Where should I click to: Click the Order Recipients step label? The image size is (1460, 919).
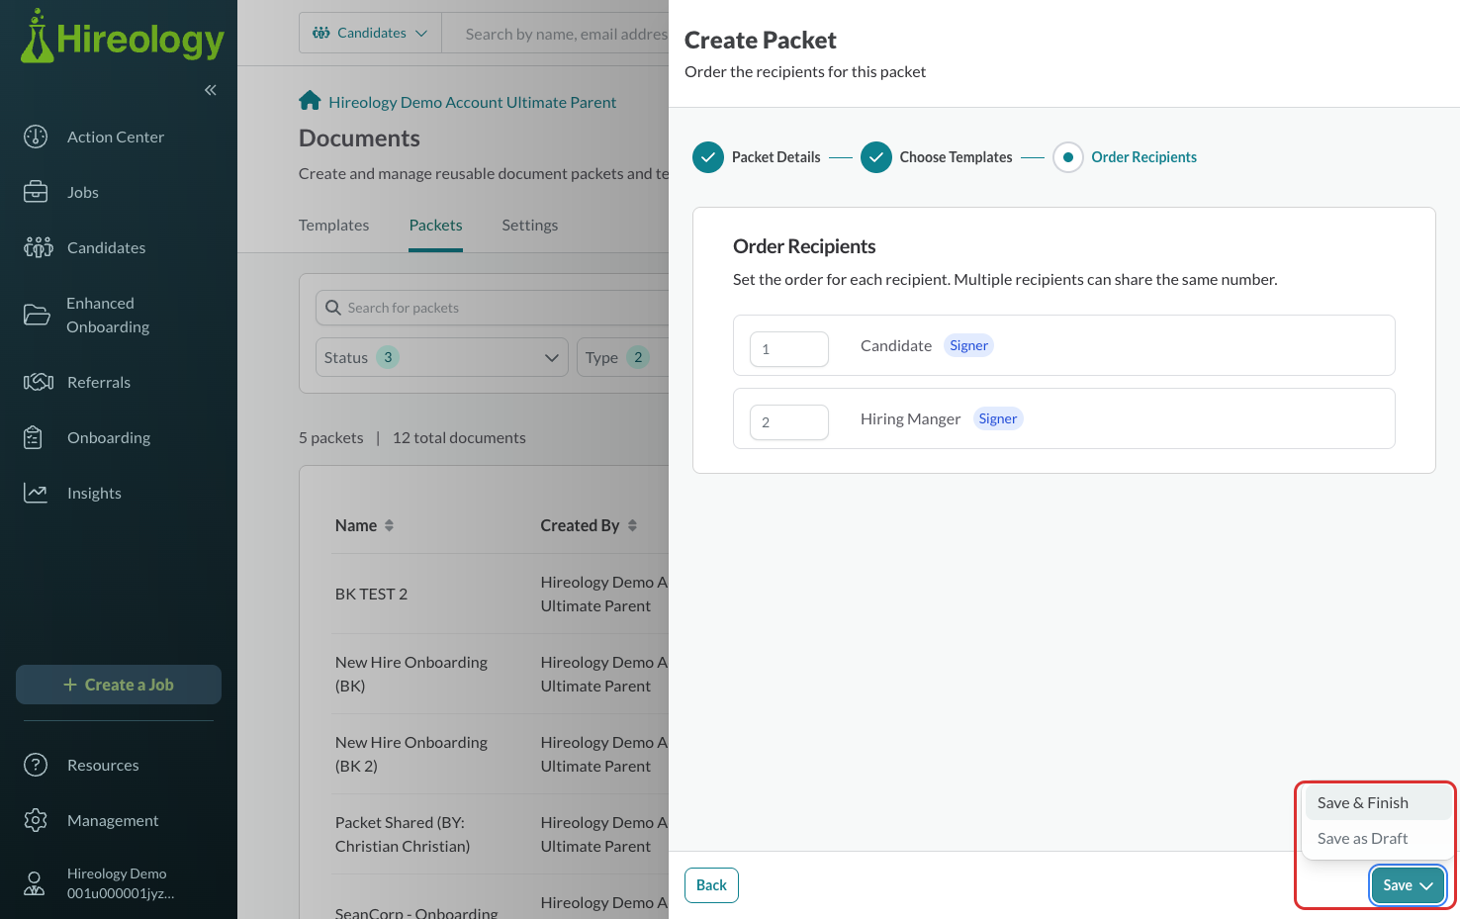pos(1143,157)
